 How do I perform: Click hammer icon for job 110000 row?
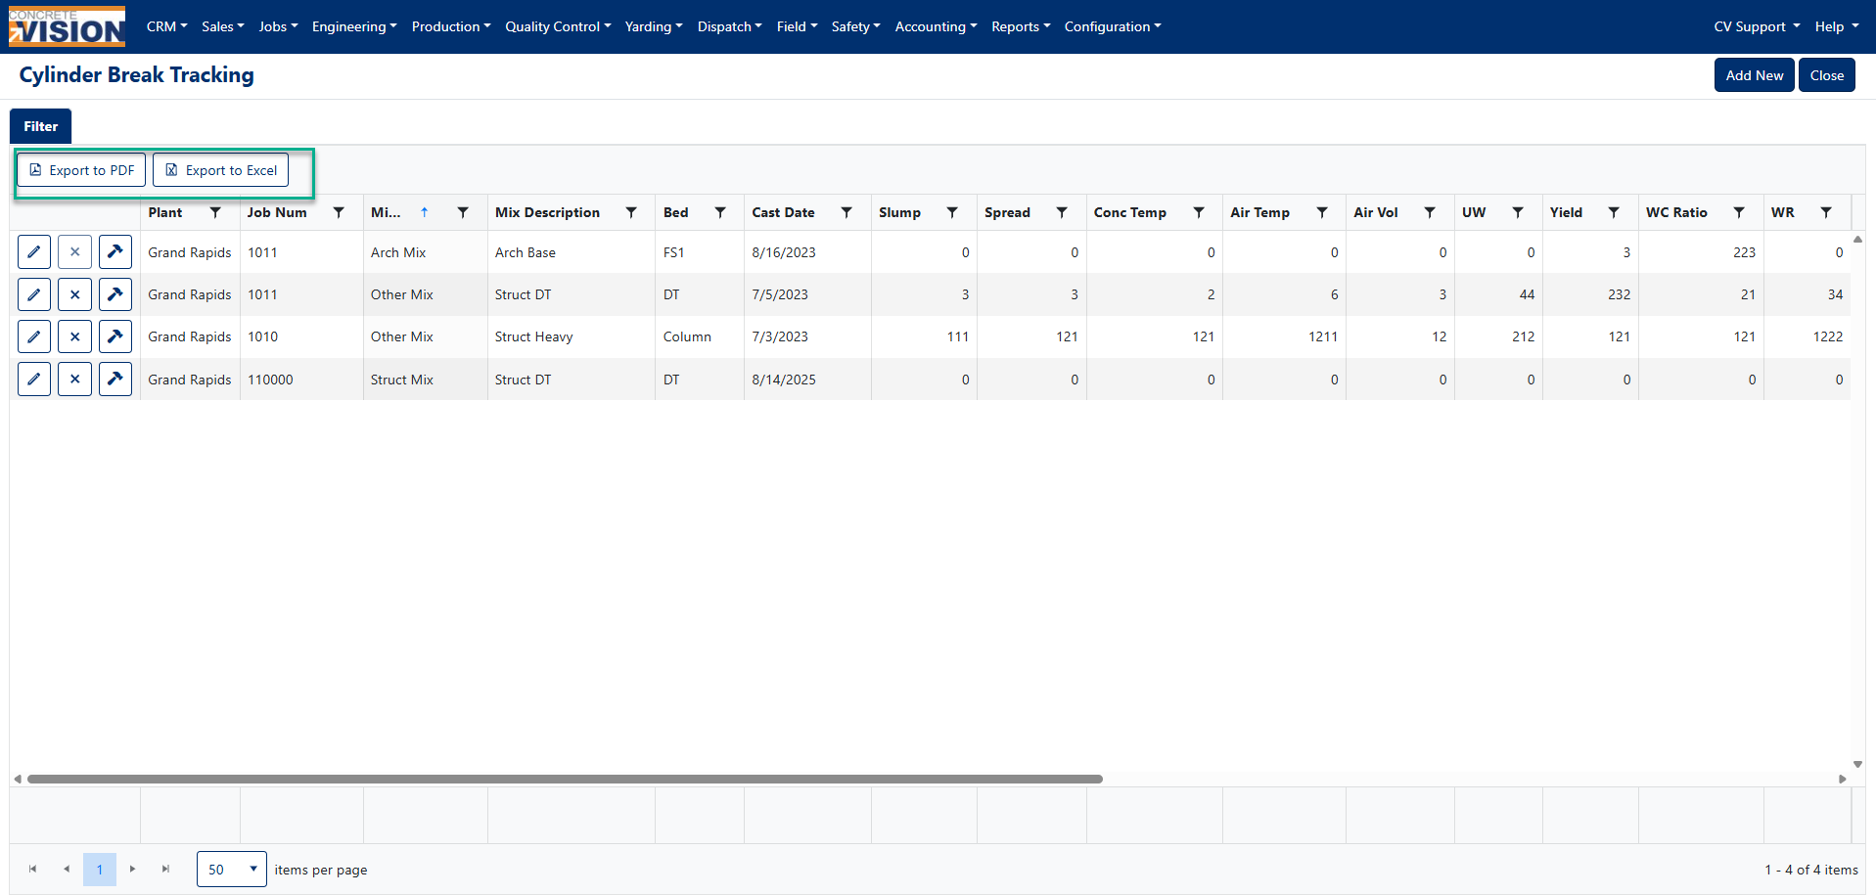click(x=115, y=379)
